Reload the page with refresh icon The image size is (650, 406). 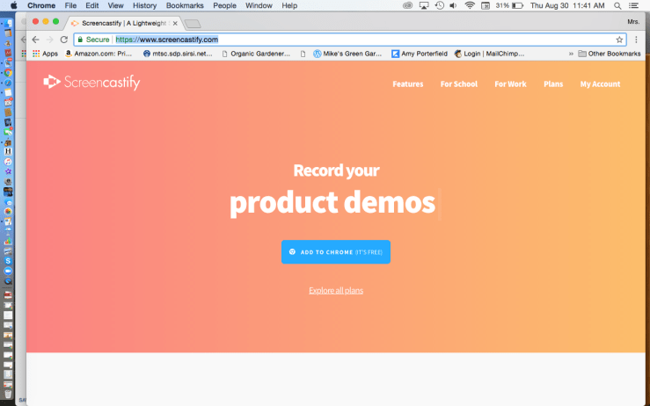(x=63, y=40)
